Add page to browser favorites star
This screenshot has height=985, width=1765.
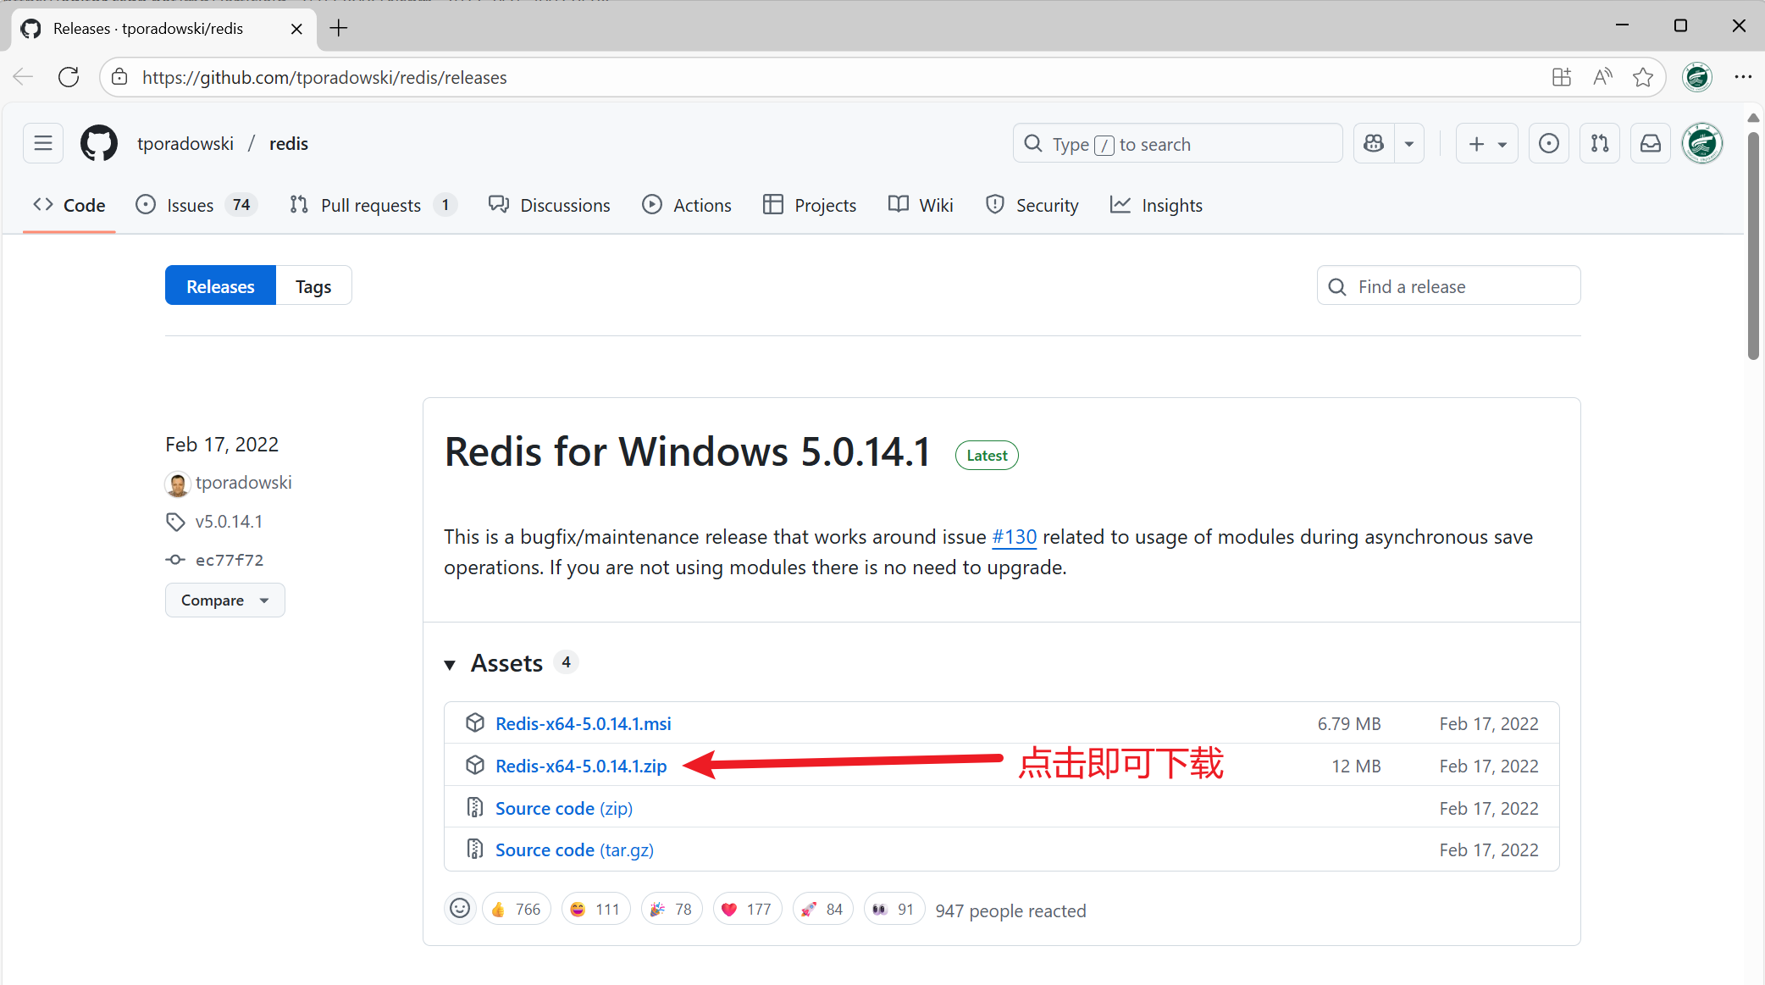pyautogui.click(x=1642, y=77)
